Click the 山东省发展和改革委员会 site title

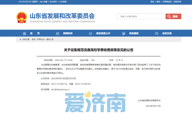(62, 16)
